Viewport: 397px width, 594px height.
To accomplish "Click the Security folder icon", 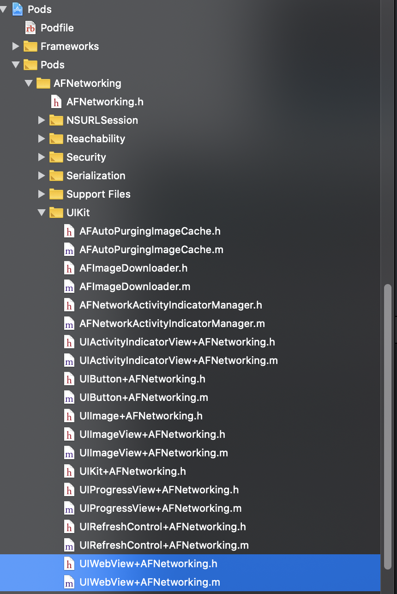I will 56,157.
